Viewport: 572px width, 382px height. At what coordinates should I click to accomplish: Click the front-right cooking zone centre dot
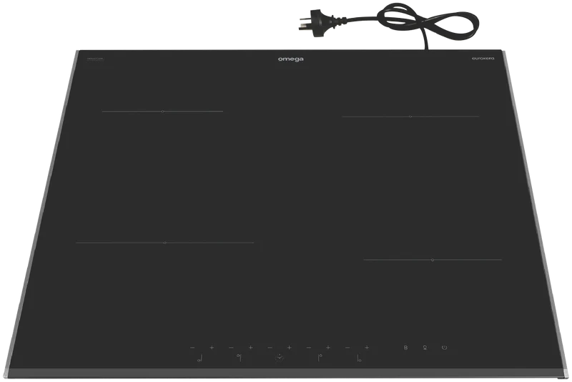point(433,260)
